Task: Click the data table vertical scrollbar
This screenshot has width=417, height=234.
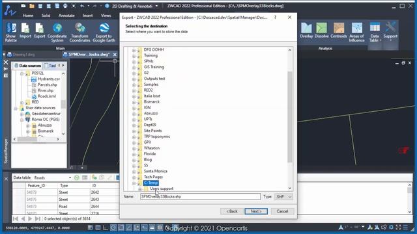Action: pos(410,190)
